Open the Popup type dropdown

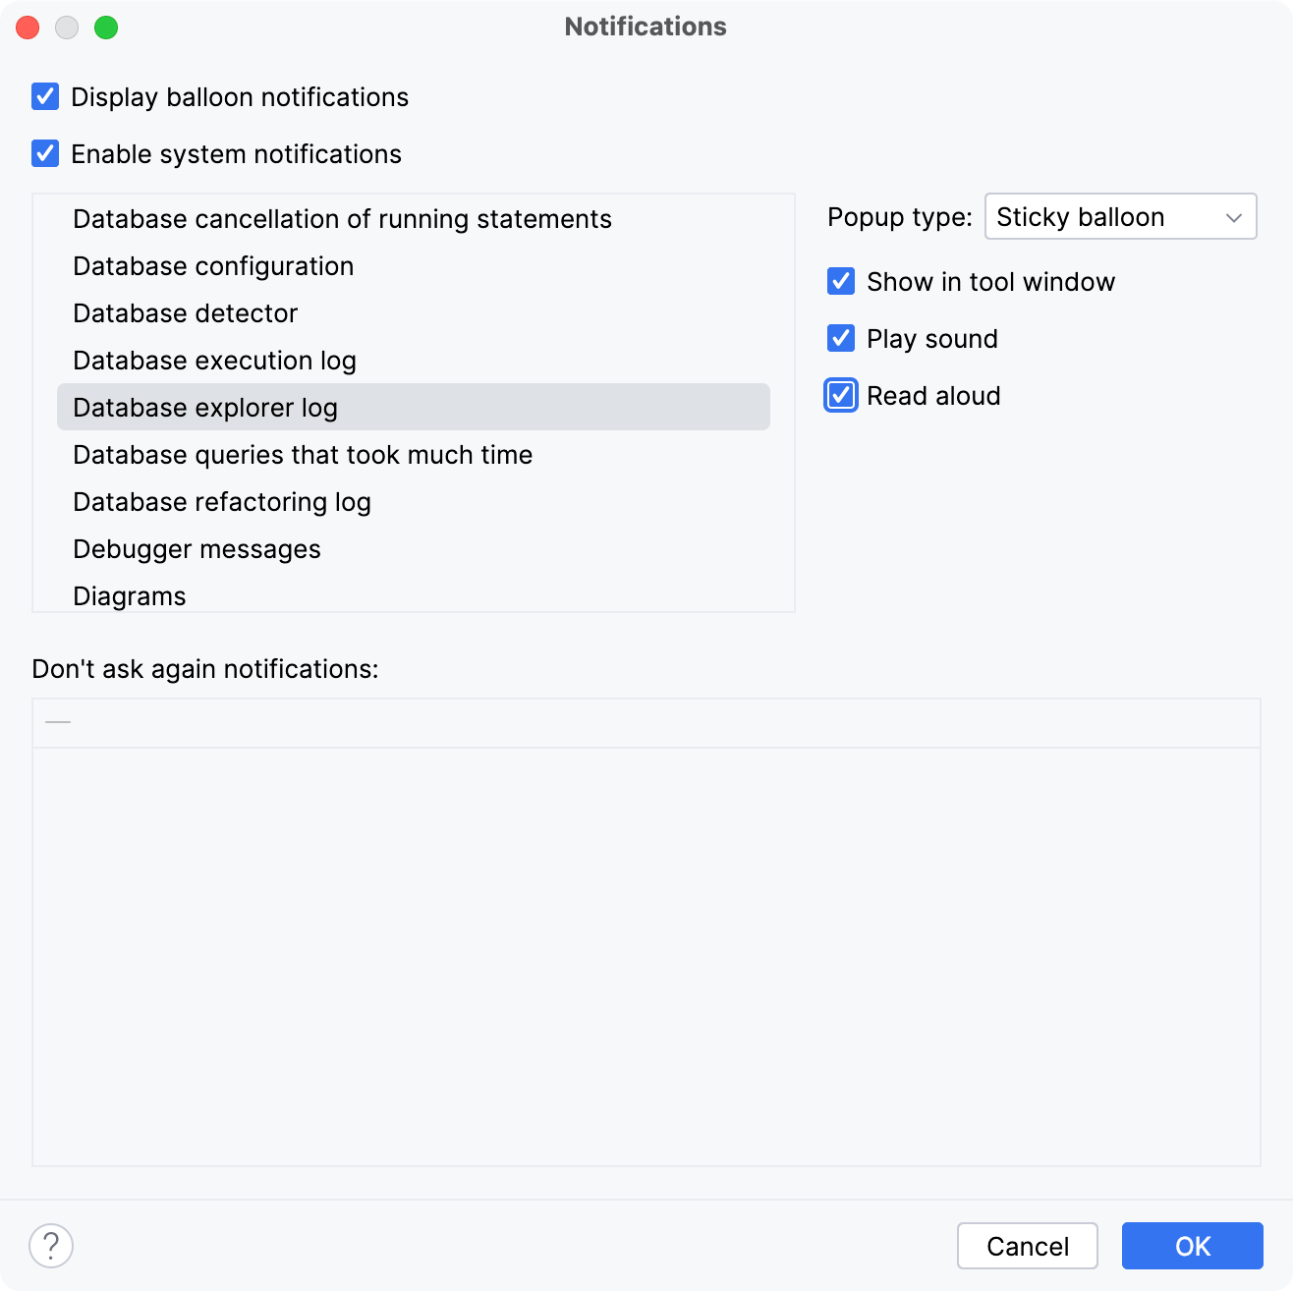click(x=1120, y=216)
